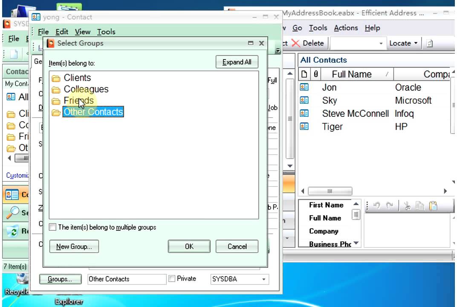Screen dimensions: 457x307
Task: Click the Redo icon in detail toolbar
Action: [389, 206]
